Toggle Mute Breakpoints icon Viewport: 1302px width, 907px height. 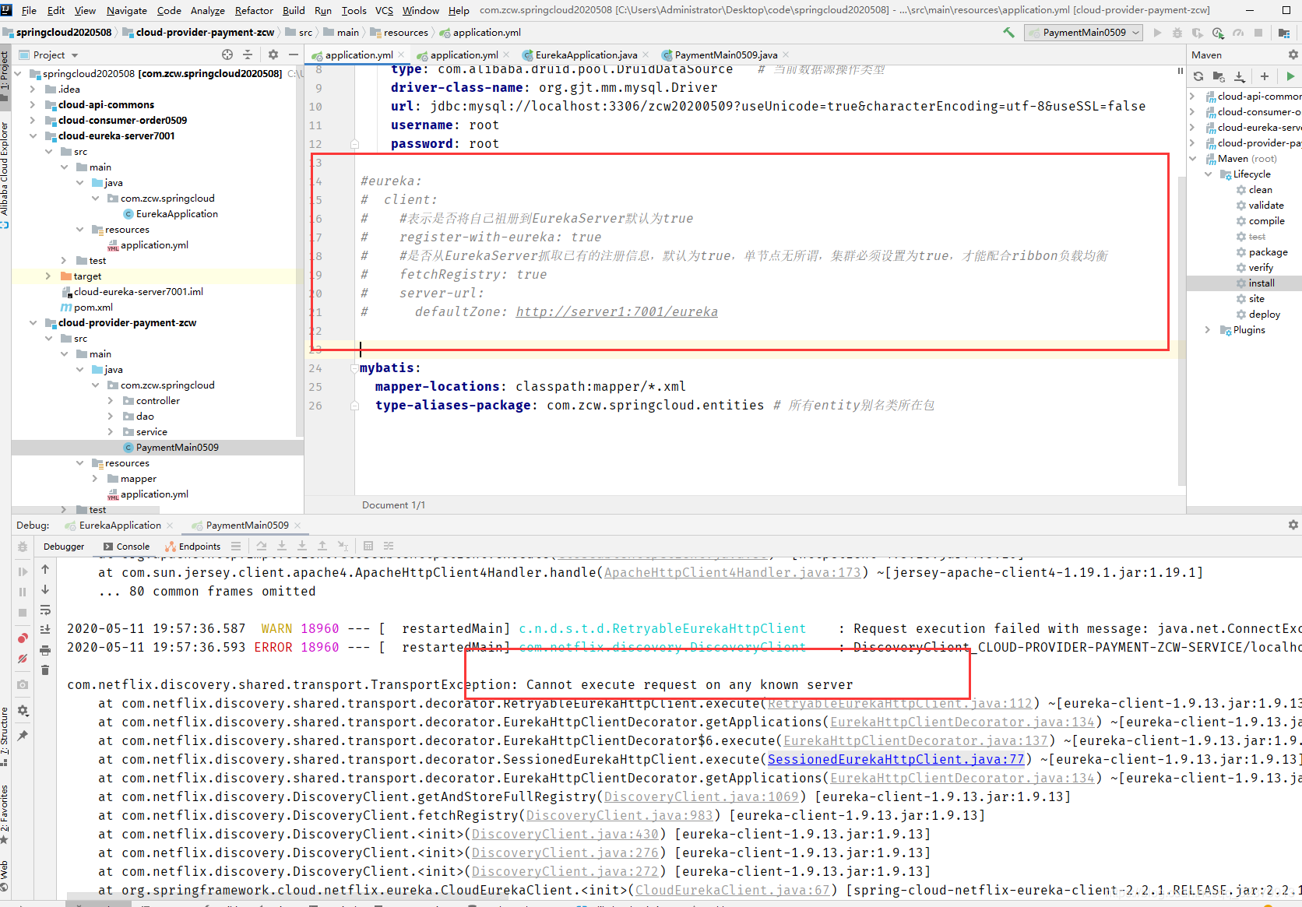[23, 659]
